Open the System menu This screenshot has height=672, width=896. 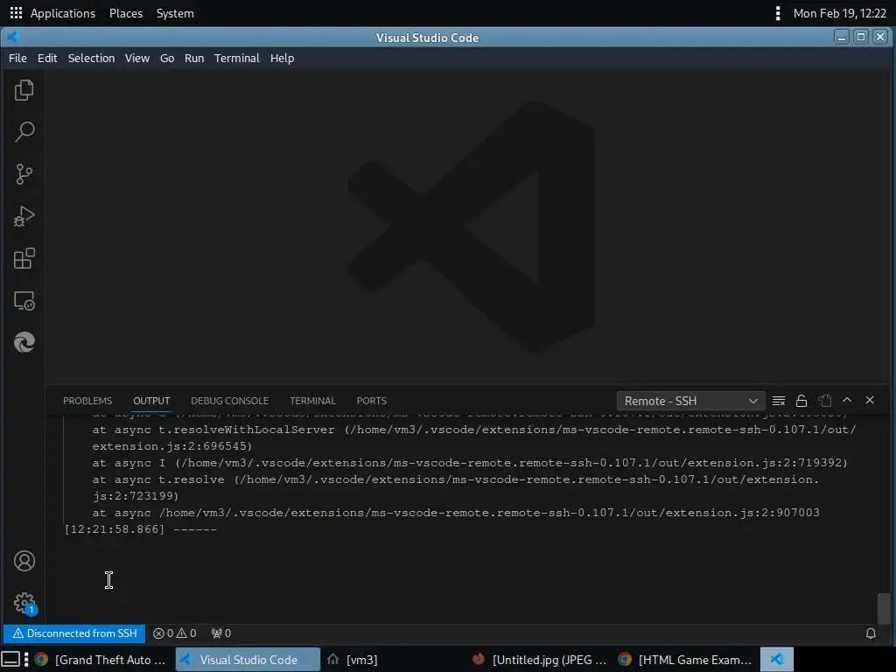[x=175, y=13]
